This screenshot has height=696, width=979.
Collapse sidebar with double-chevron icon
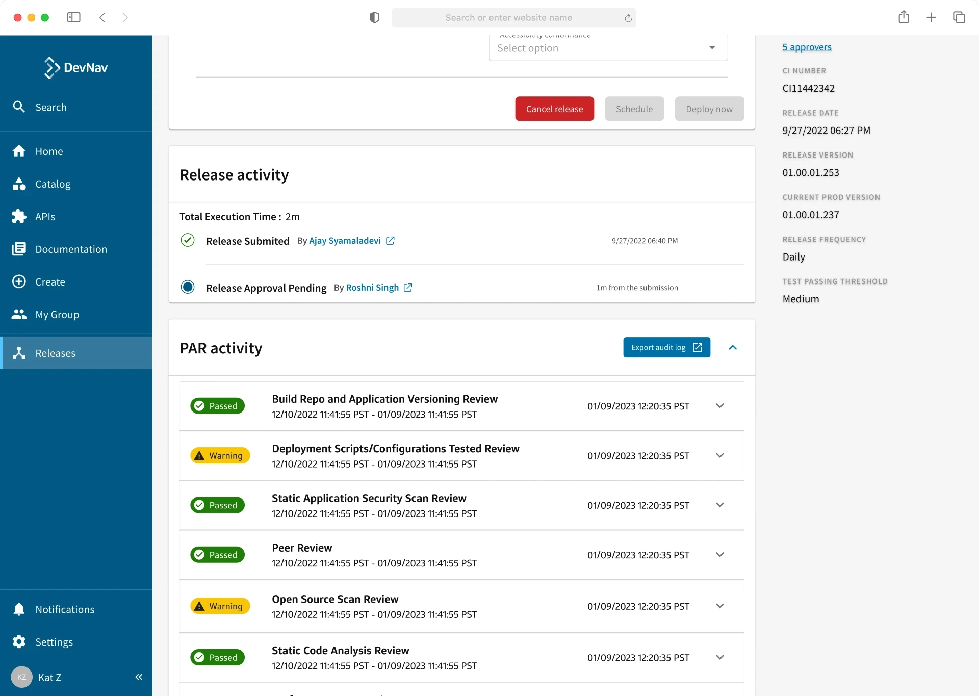click(139, 677)
